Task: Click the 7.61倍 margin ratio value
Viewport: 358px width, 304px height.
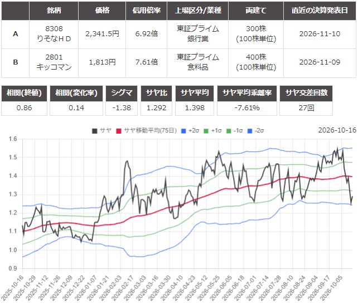Action: (x=146, y=62)
